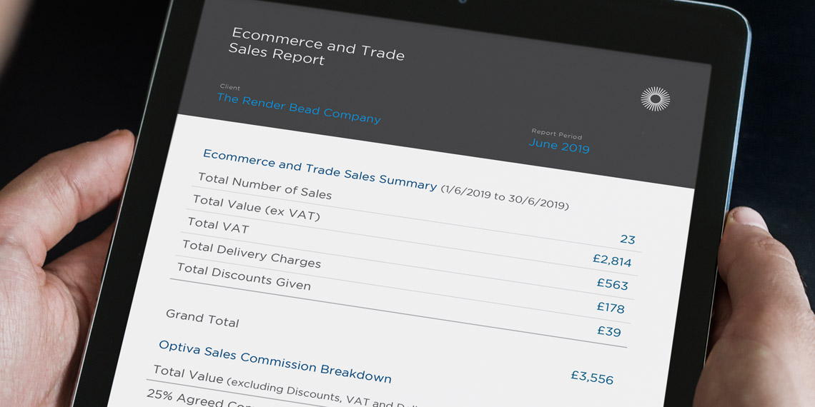The image size is (815, 407).
Task: Click the Ecommerce and Trade Sales Report title
Action: (x=316, y=46)
